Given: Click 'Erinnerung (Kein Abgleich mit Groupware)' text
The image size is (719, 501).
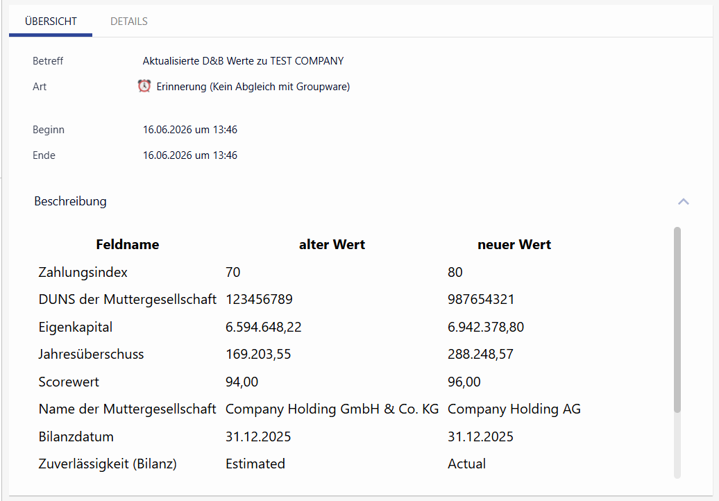Looking at the screenshot, I should [253, 87].
